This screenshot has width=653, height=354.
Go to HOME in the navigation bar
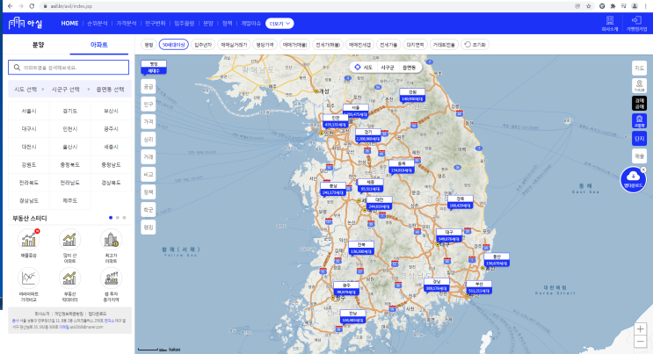click(69, 24)
